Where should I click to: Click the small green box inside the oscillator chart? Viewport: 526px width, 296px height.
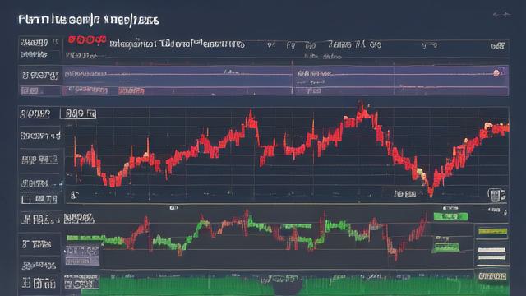click(x=445, y=247)
